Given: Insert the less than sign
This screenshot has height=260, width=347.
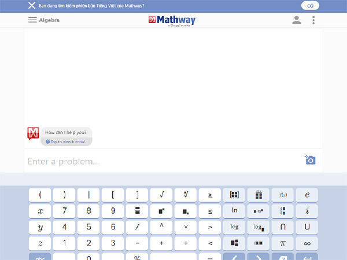Looking at the screenshot, I should [x=210, y=243].
